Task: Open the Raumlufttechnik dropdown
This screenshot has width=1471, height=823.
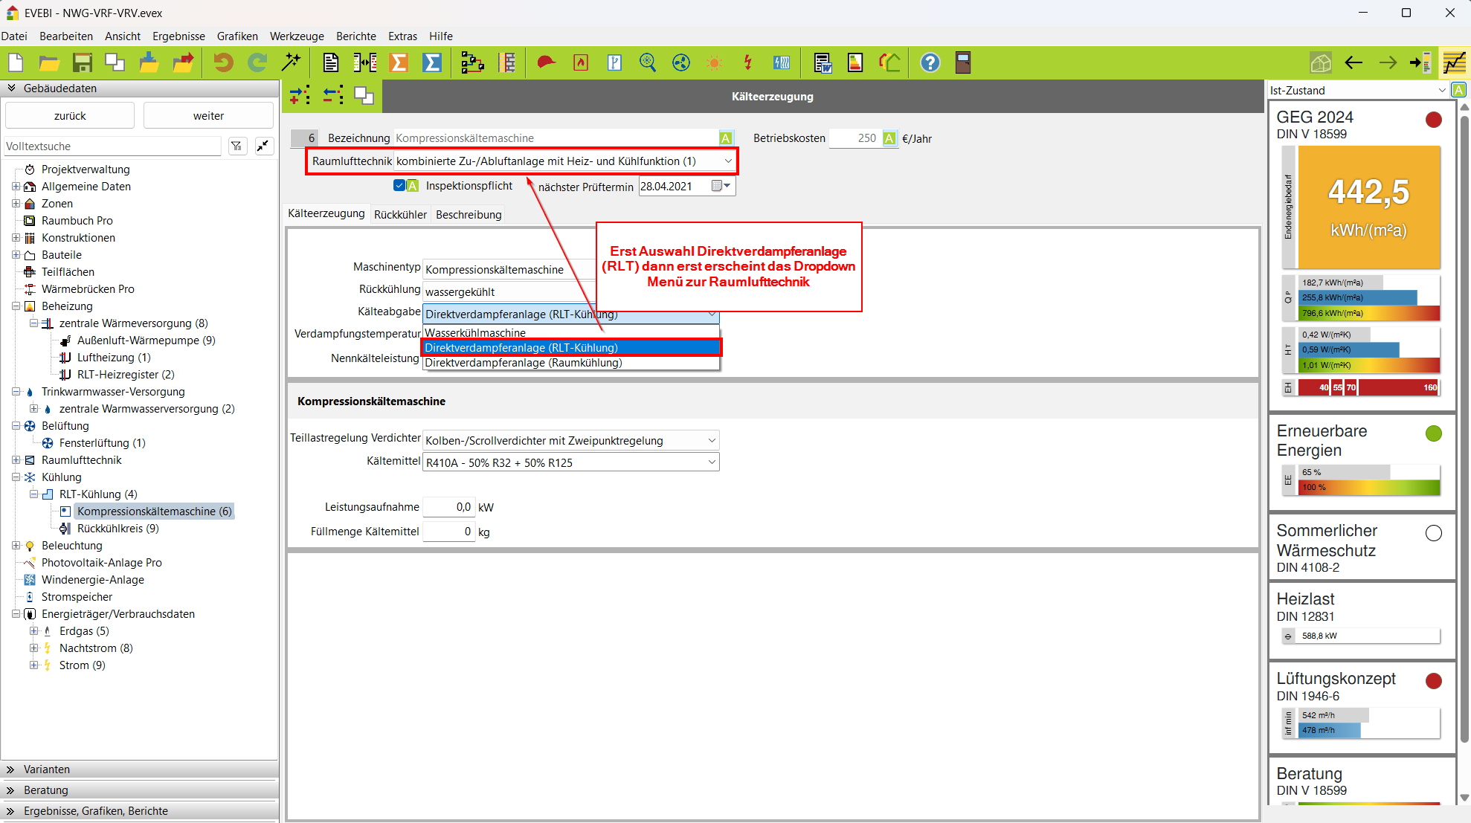Action: (727, 161)
